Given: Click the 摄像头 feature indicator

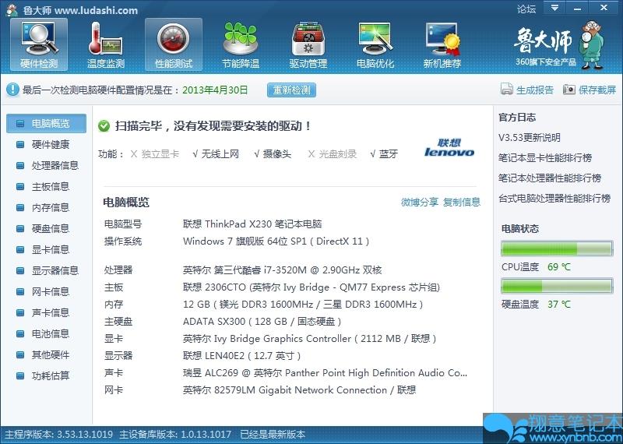Looking at the screenshot, I should [273, 154].
